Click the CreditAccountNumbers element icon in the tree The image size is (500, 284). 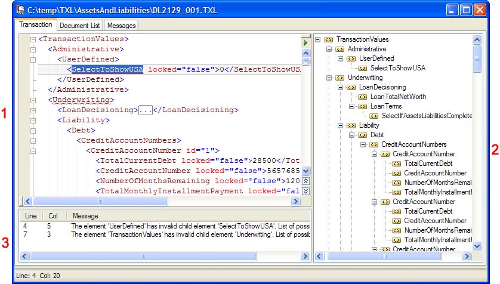374,145
